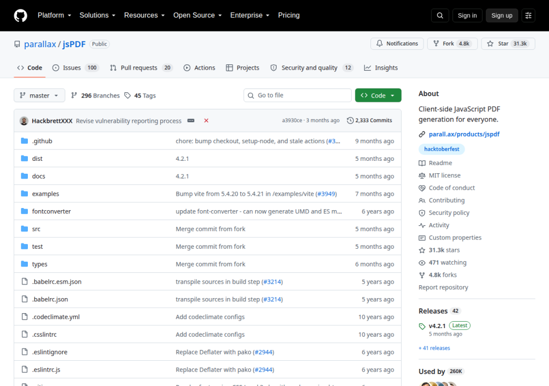The image size is (549, 386).
Task: Open the Pull requests tab
Action: (x=142, y=68)
